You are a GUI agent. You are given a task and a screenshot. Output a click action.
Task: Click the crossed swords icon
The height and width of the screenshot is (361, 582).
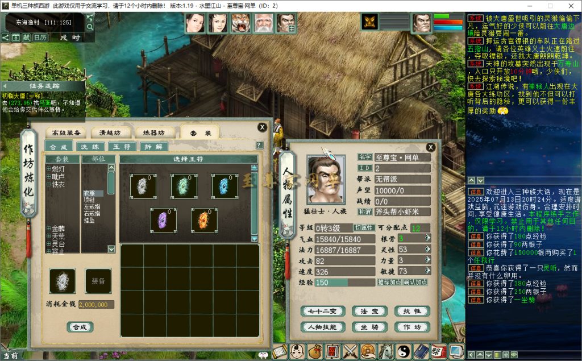[350, 351]
